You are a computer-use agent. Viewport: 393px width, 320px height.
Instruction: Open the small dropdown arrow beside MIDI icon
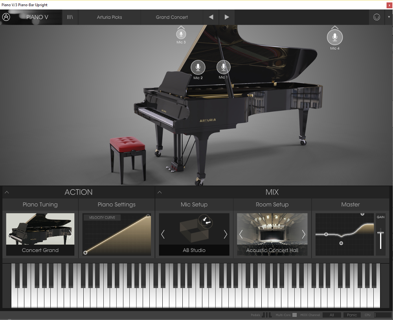389,17
